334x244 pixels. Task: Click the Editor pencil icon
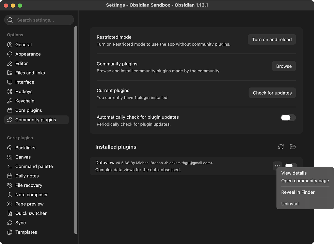click(10, 64)
